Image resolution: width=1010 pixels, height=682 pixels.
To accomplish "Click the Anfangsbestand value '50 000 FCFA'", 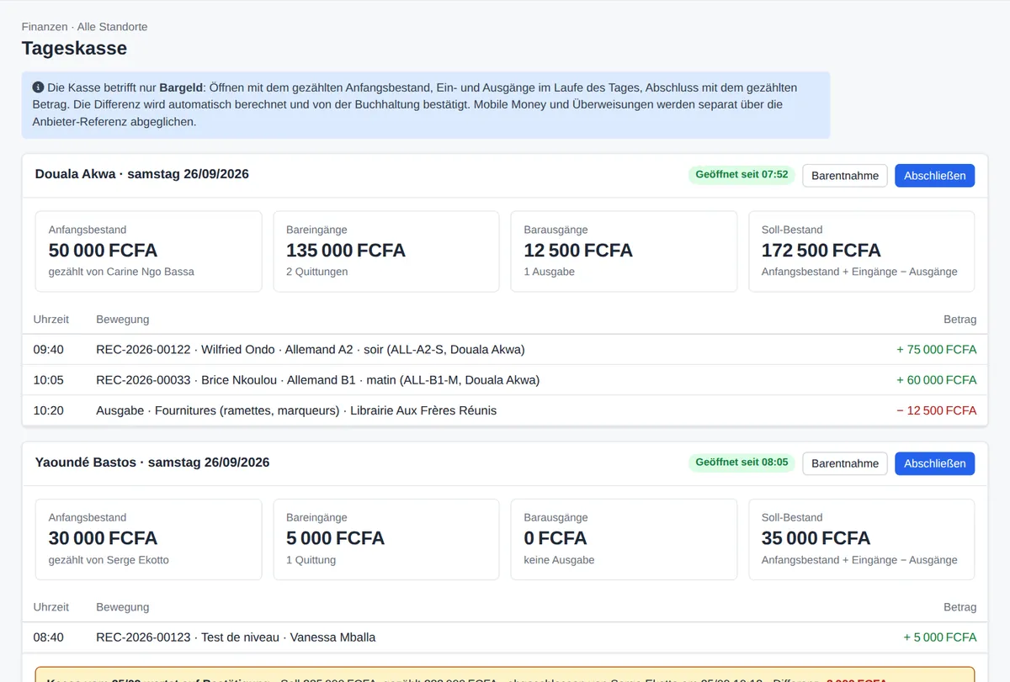I will coord(103,250).
